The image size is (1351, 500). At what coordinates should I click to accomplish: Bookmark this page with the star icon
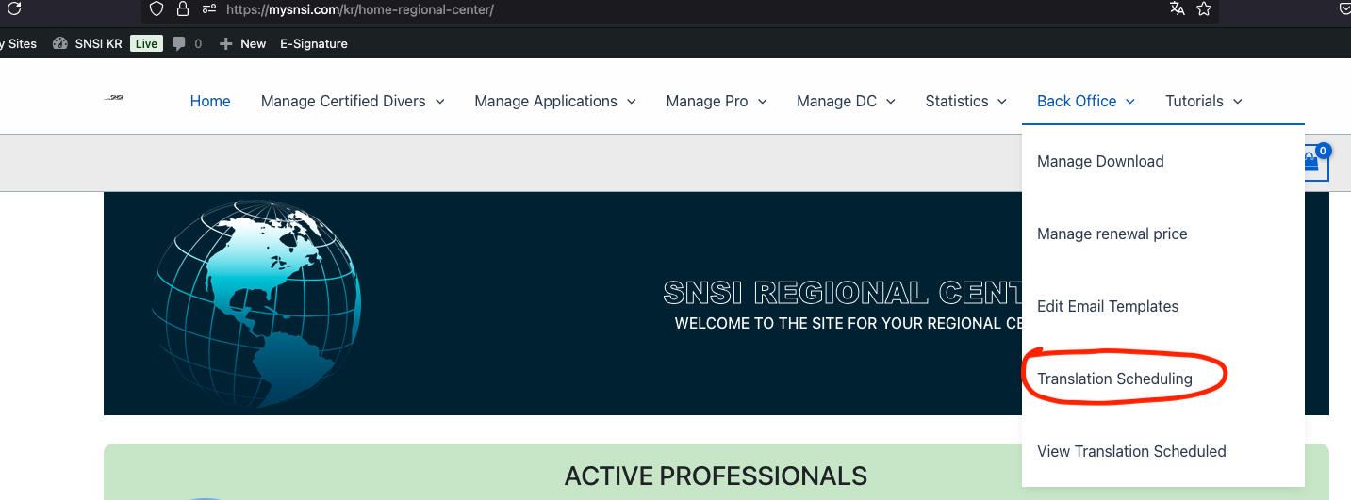(1204, 9)
